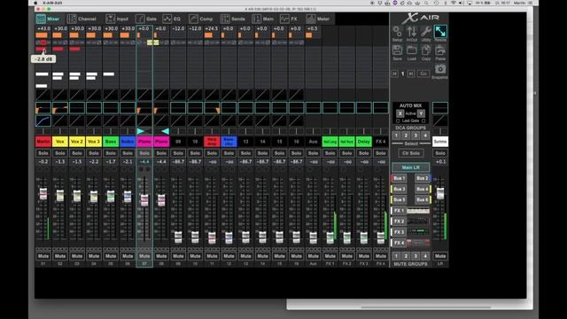Open the Martin channel EQ curve thumbnail
Screen dimensions: 567x319
43,108
